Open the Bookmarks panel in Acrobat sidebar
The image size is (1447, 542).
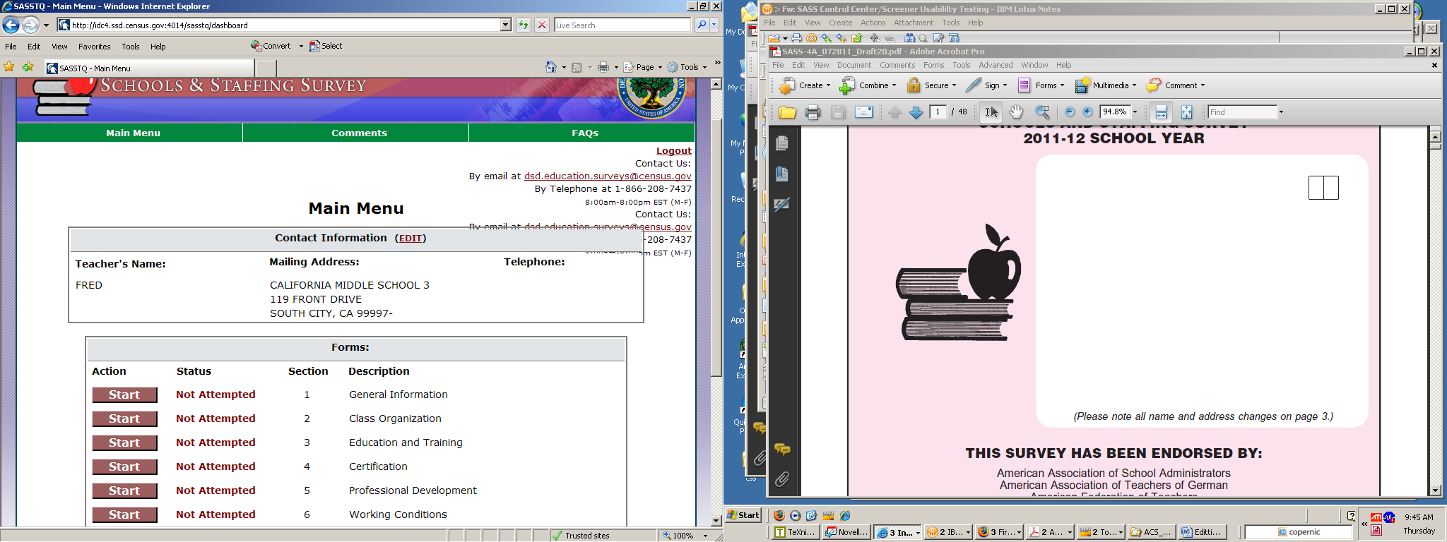click(x=781, y=174)
